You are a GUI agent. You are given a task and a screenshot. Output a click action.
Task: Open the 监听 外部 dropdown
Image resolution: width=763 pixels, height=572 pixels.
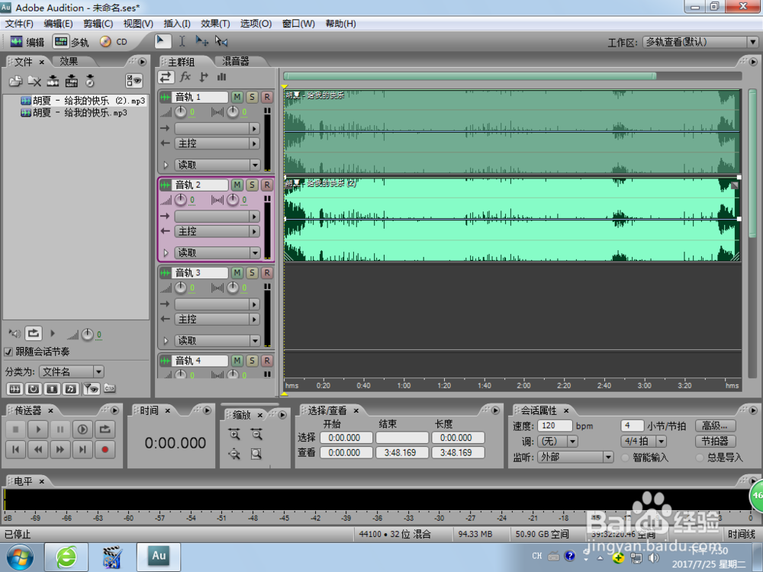point(575,457)
